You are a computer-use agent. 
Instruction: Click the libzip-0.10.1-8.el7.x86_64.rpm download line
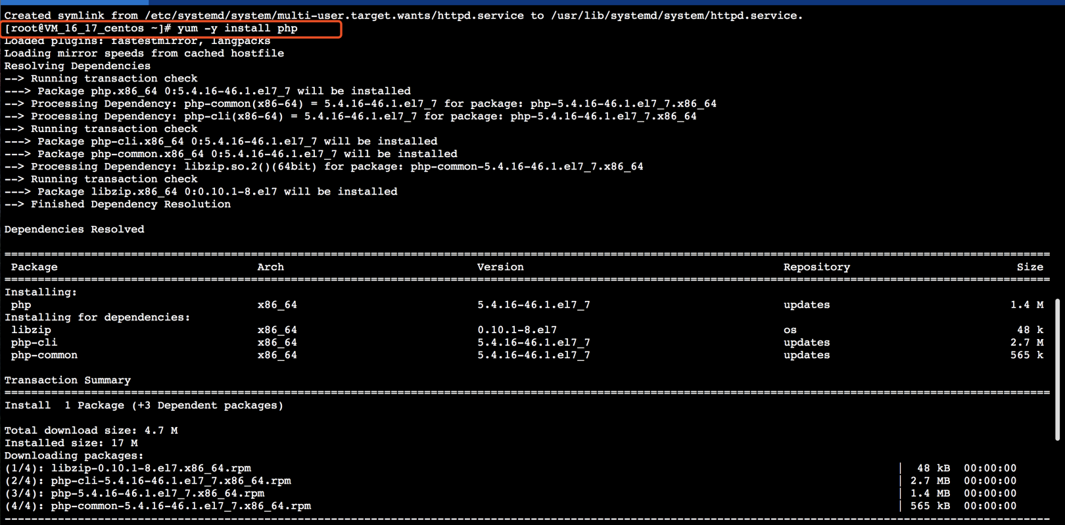(151, 468)
